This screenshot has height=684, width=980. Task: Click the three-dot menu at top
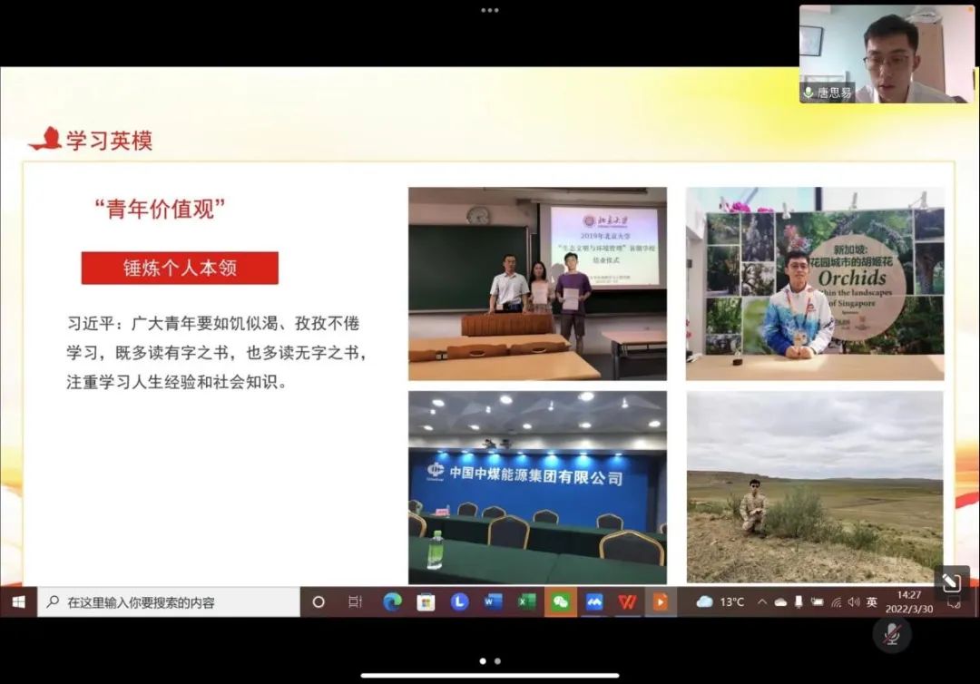click(490, 10)
